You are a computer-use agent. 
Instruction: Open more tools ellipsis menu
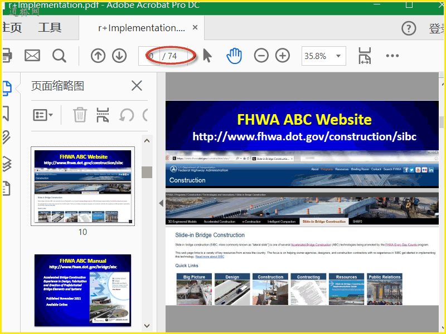coord(392,56)
